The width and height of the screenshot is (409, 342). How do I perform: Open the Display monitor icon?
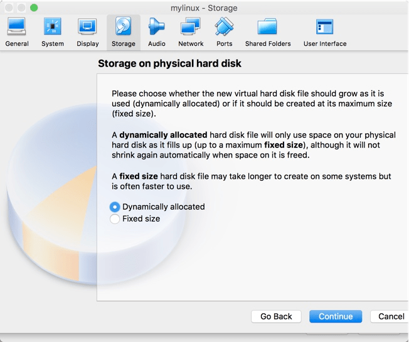(87, 26)
